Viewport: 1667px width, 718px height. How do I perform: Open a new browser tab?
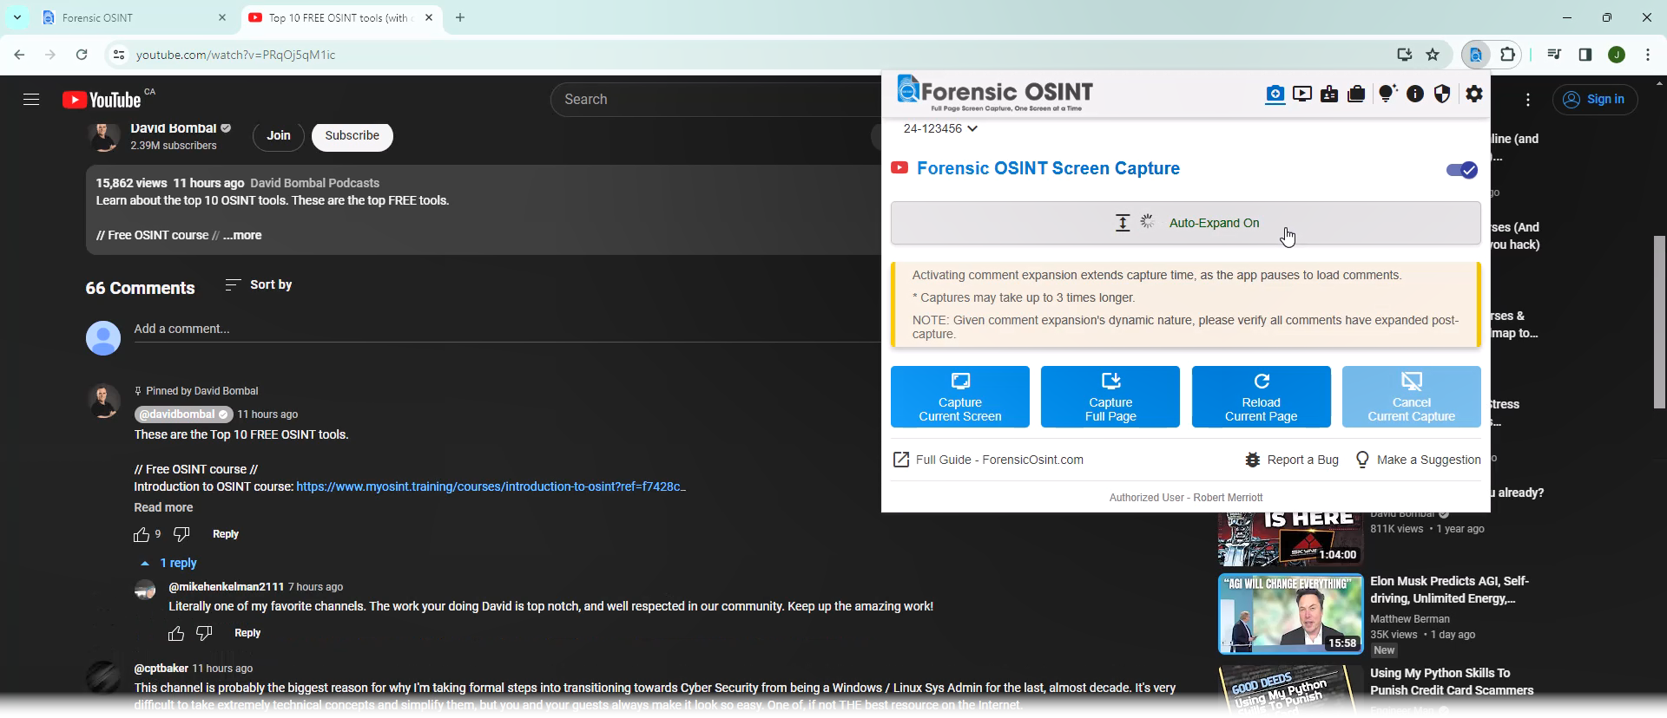pyautogui.click(x=460, y=17)
